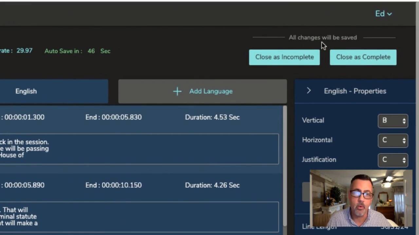
Task: Open the Ed user account menu
Action: (383, 14)
